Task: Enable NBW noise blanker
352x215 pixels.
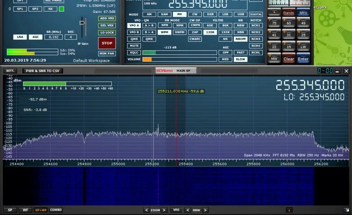Action: click(241, 25)
